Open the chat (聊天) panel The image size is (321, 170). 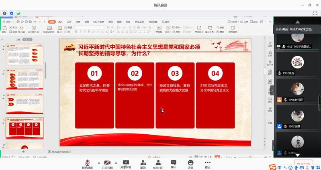tap(174, 164)
